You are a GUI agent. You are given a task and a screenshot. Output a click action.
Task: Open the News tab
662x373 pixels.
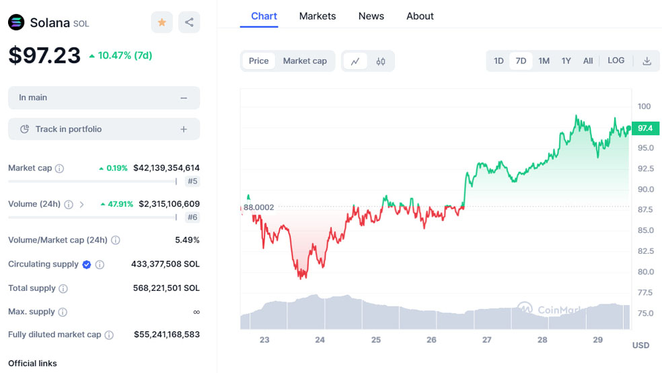[x=371, y=16]
